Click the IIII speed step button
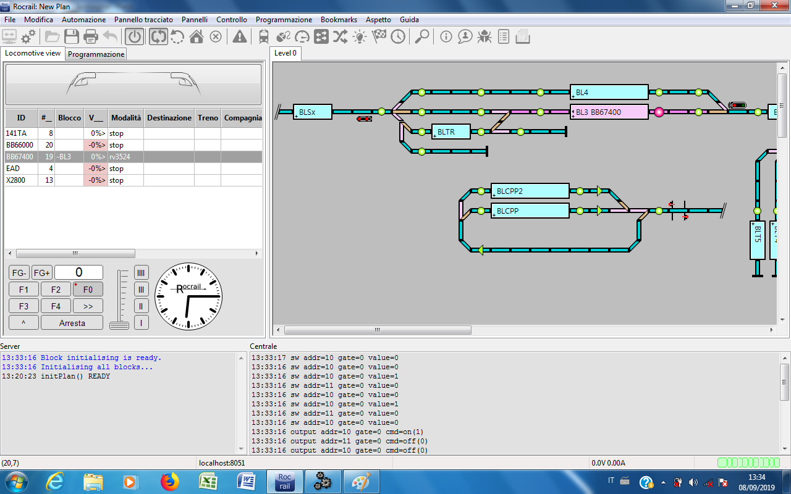The height and width of the screenshot is (494, 791). pyautogui.click(x=142, y=272)
